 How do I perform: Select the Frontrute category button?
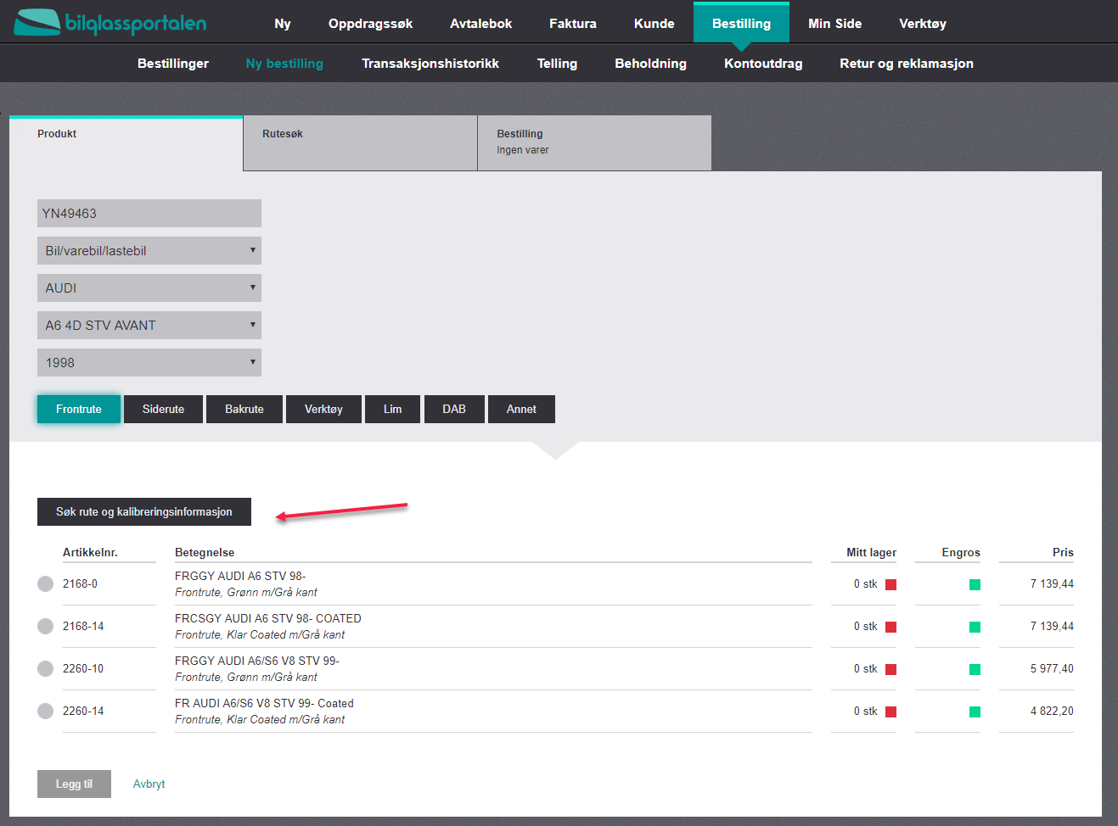point(79,410)
